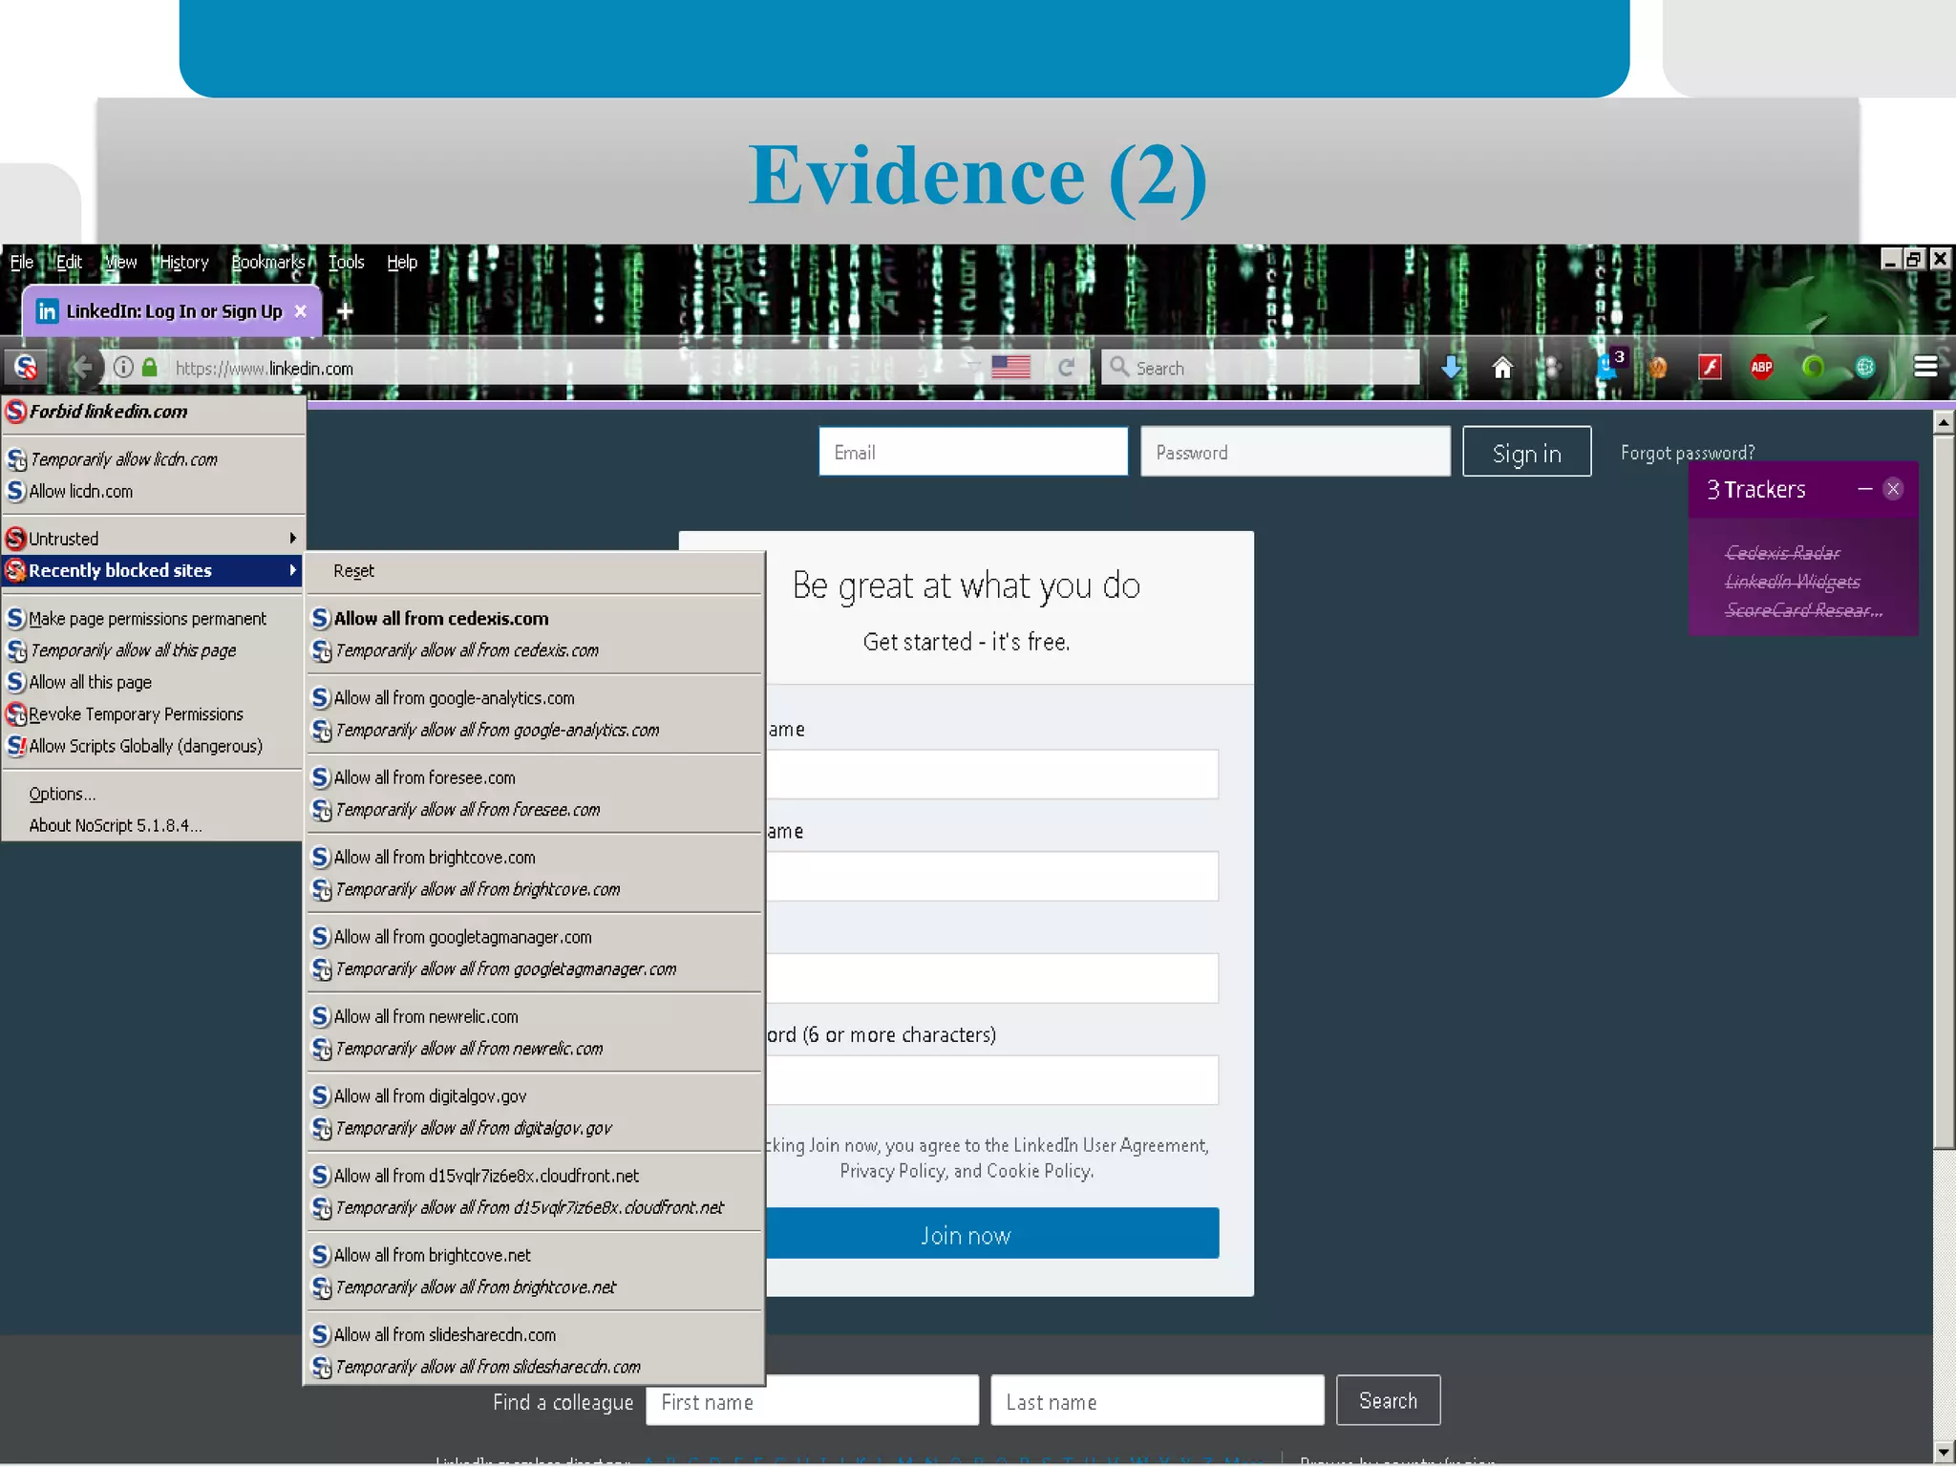Reload the page with the refresh icon

point(1066,368)
